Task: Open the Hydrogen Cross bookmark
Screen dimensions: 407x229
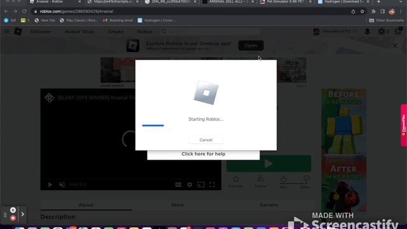Action: point(157,20)
